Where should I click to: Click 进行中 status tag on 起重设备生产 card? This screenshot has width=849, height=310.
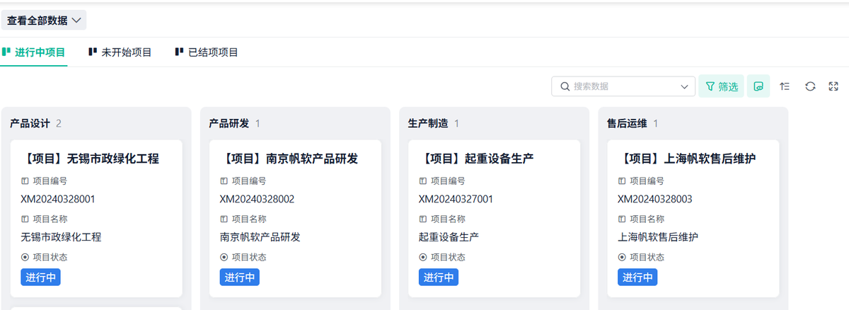tap(439, 277)
